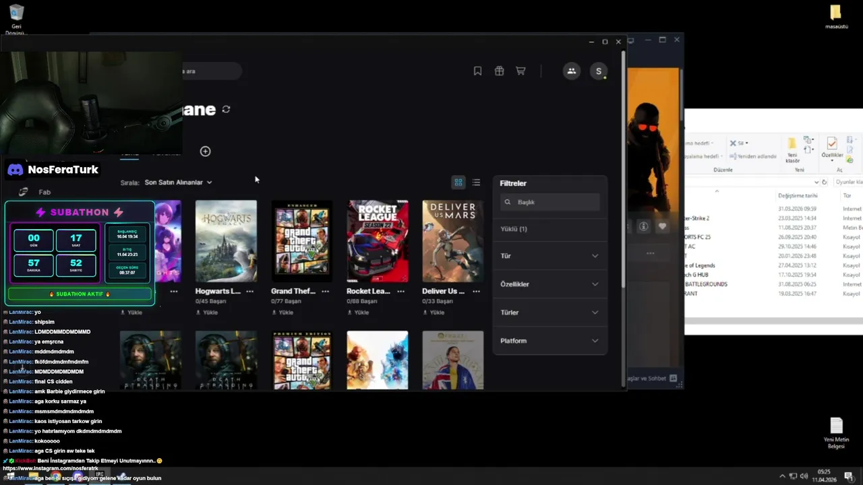This screenshot has height=485, width=863.
Task: Click Sil delete button in File Explorer ribbon
Action: click(x=739, y=143)
